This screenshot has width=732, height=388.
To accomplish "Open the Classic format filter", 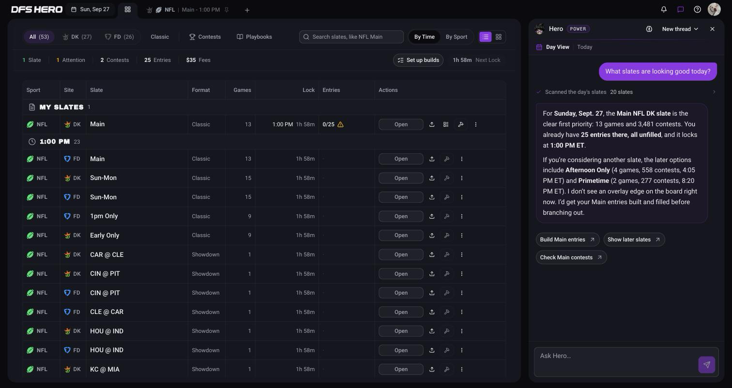I will pyautogui.click(x=160, y=37).
